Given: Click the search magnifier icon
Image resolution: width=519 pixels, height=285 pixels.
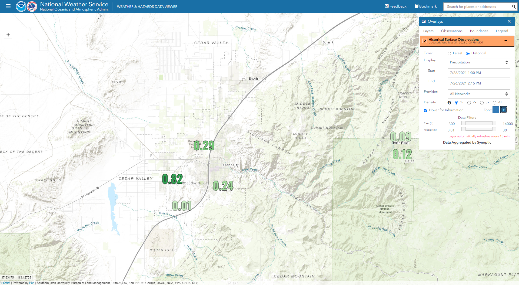Looking at the screenshot, I should 514,6.
